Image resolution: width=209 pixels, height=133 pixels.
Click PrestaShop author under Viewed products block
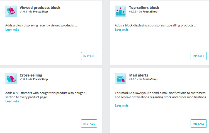pyautogui.click(x=40, y=12)
